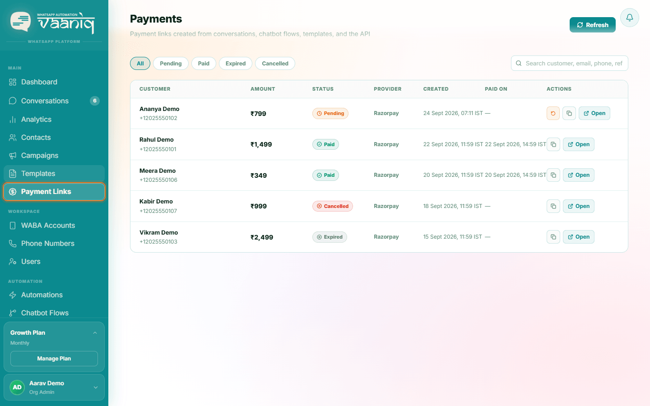Open the Analytics page
The height and width of the screenshot is (406, 650).
54,119
